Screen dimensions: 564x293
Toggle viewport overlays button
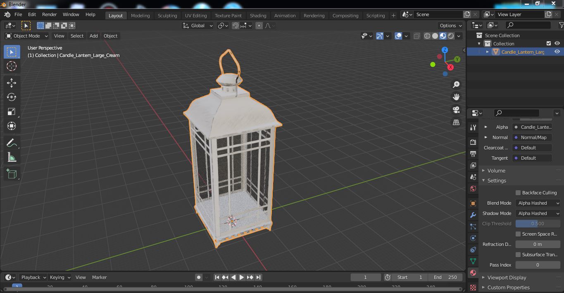point(398,36)
